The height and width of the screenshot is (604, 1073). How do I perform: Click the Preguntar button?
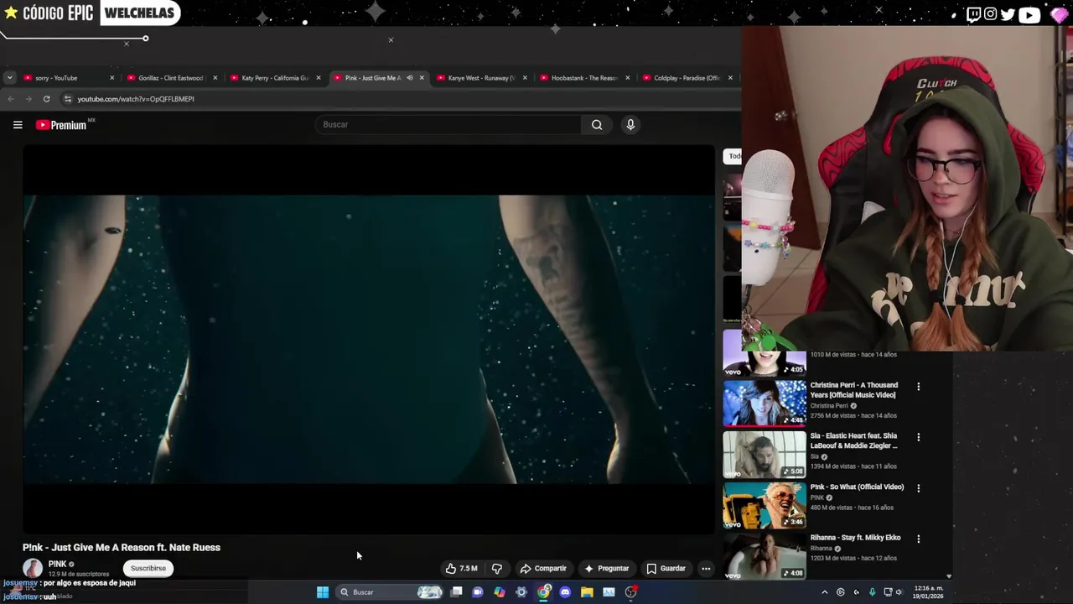[606, 569]
